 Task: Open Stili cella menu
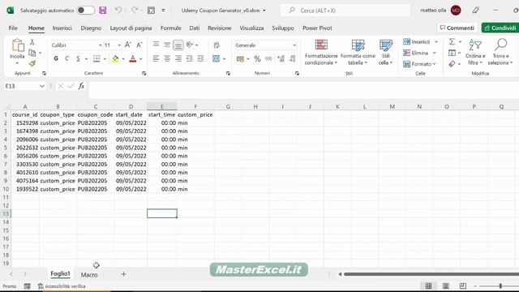point(386,52)
